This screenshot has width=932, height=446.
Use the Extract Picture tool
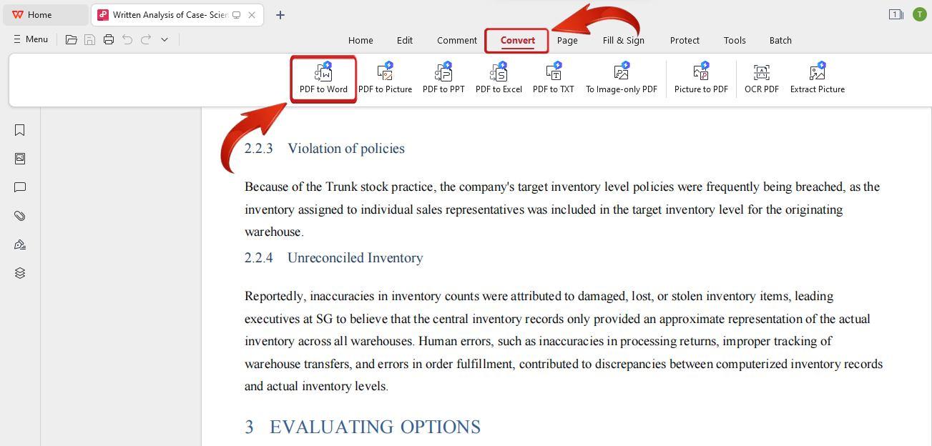coord(818,79)
